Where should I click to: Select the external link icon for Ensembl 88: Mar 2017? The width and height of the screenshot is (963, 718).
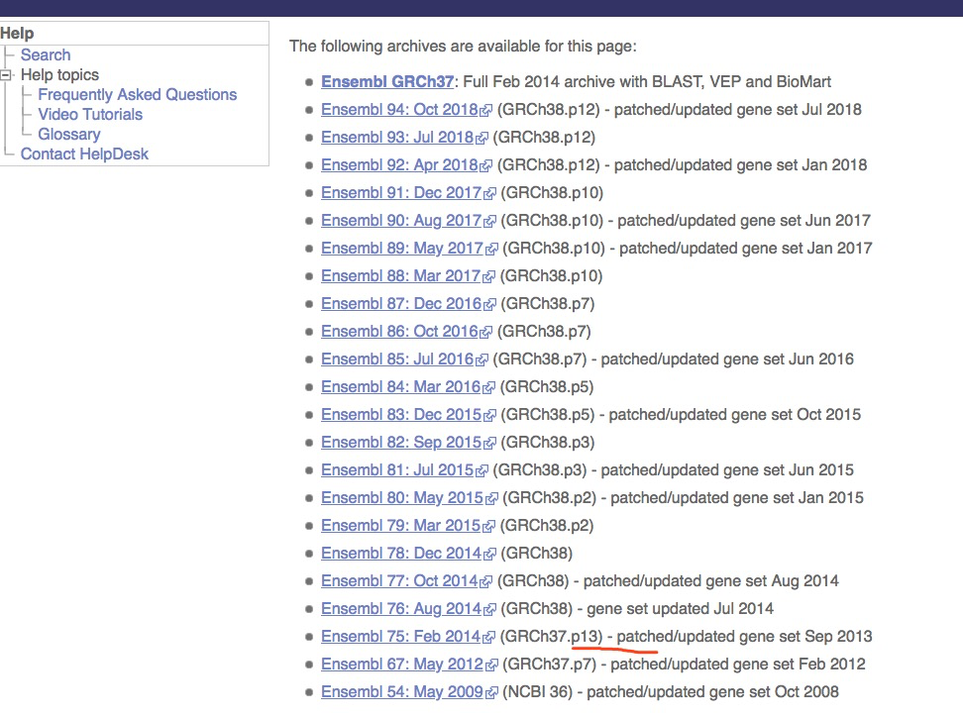point(490,275)
